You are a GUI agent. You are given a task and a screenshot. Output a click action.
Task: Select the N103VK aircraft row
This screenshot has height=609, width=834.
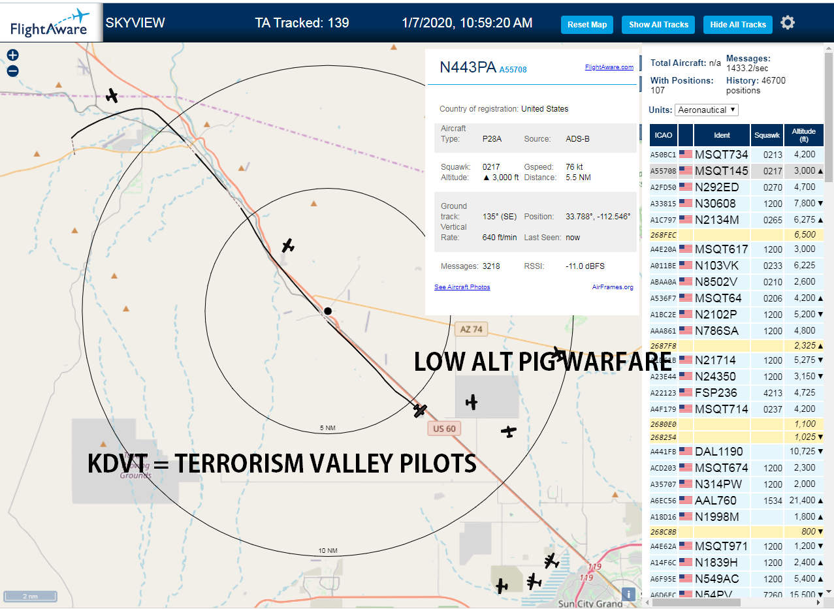click(737, 266)
